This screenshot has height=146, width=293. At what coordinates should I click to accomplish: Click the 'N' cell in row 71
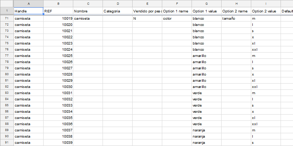(x=147, y=19)
